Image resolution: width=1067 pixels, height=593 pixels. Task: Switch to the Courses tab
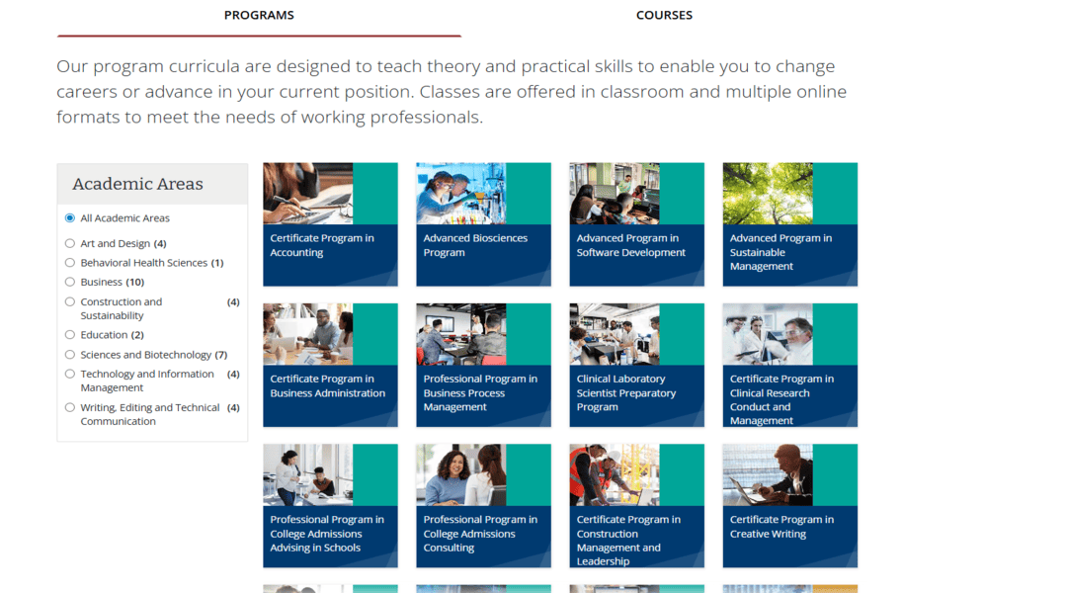pos(664,15)
